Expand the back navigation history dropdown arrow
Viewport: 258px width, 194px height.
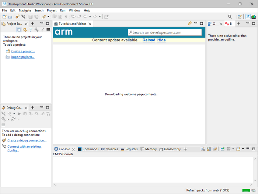(x=90, y=17)
